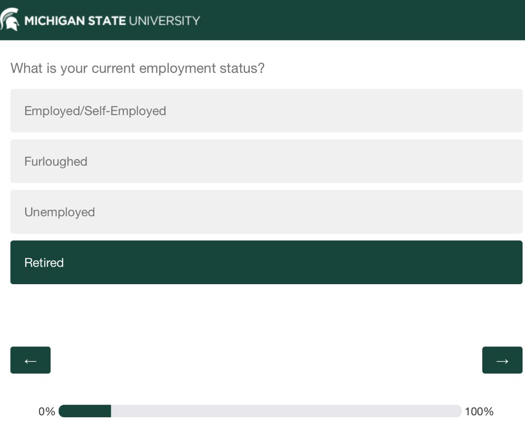This screenshot has width=525, height=444.
Task: Click the unfilled portion of progress bar
Action: [x=286, y=411]
